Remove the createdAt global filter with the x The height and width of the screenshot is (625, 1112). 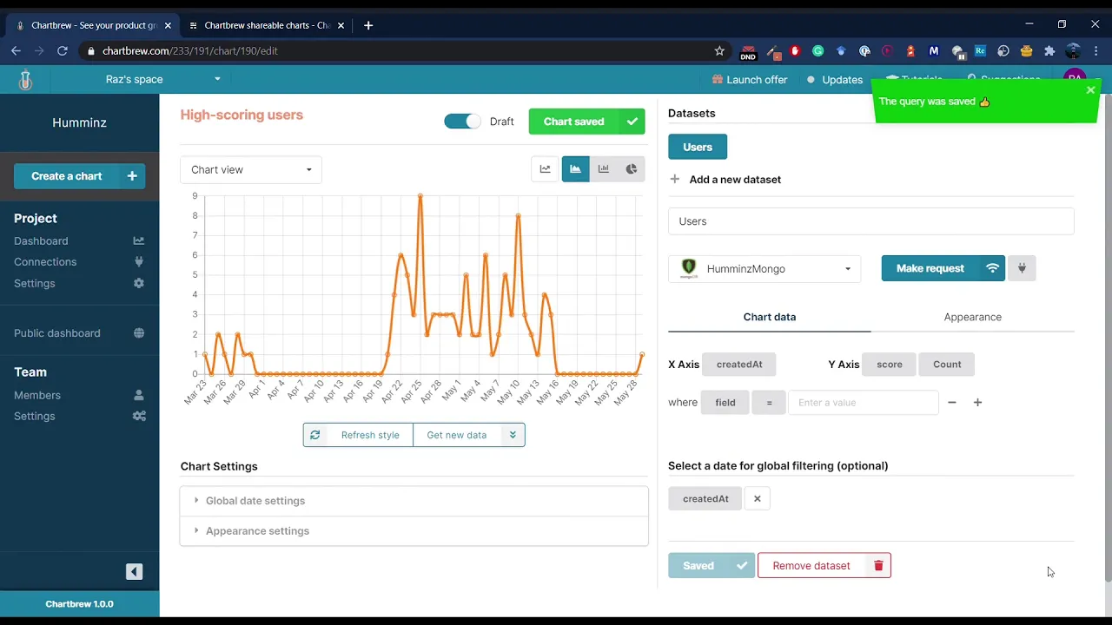758,499
